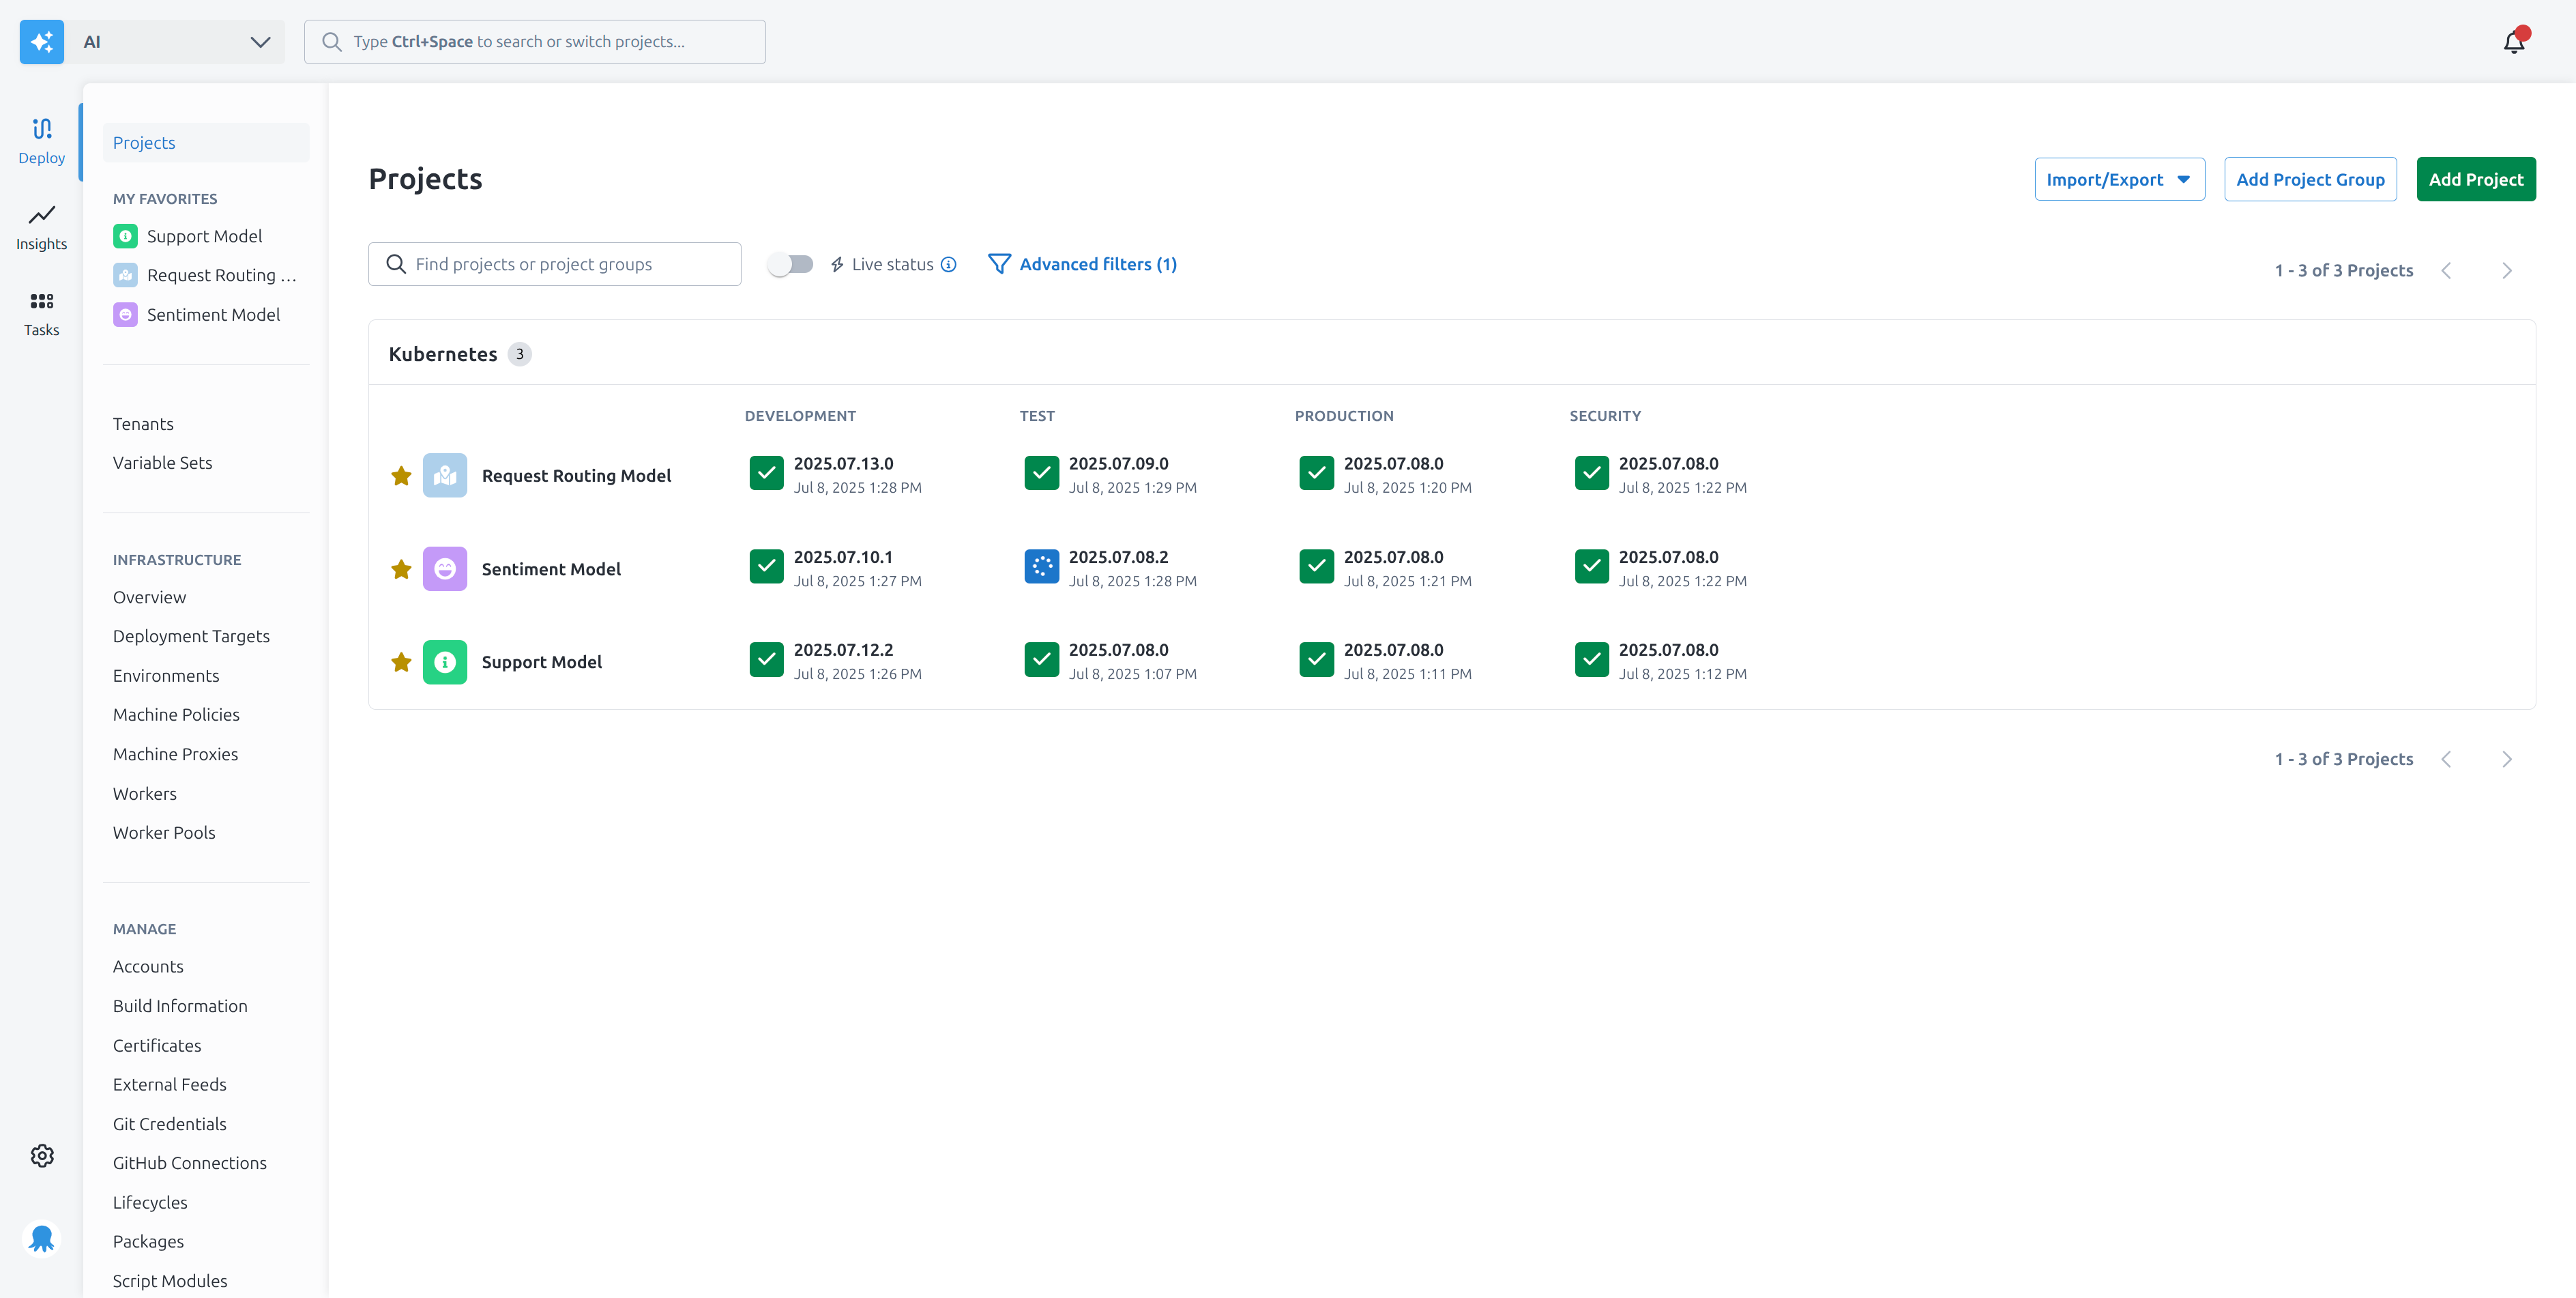Open Request Routing Development success status
Image resolution: width=2576 pixels, height=1298 pixels.
point(767,473)
